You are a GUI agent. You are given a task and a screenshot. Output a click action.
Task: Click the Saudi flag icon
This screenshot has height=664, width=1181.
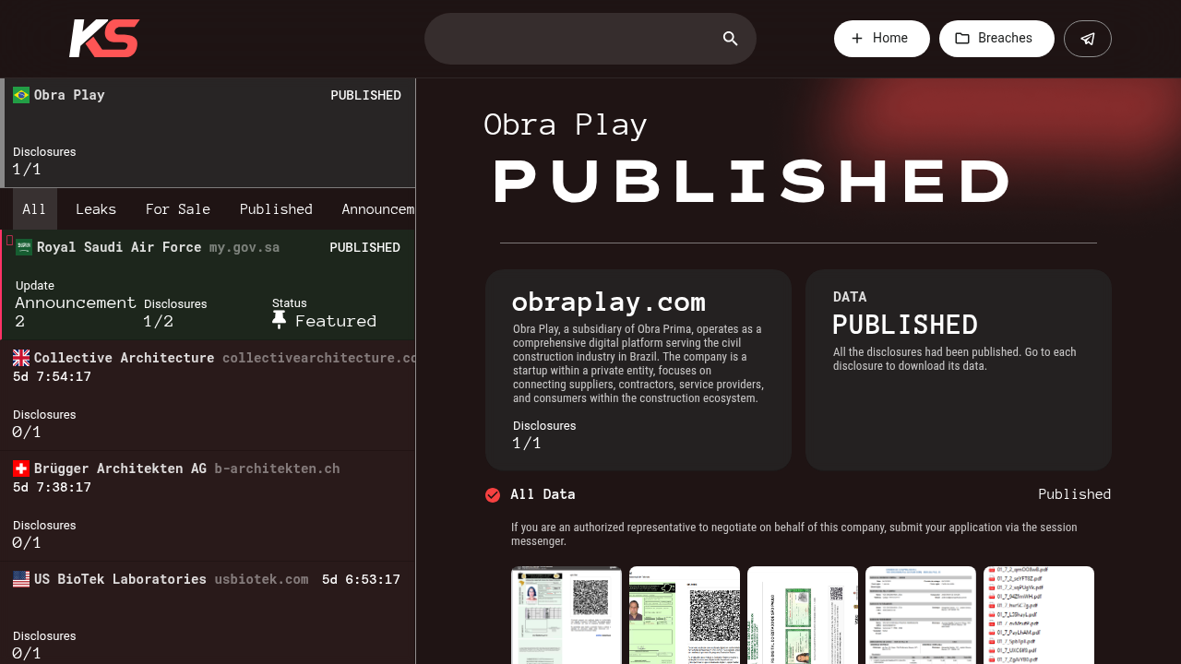pyautogui.click(x=24, y=247)
